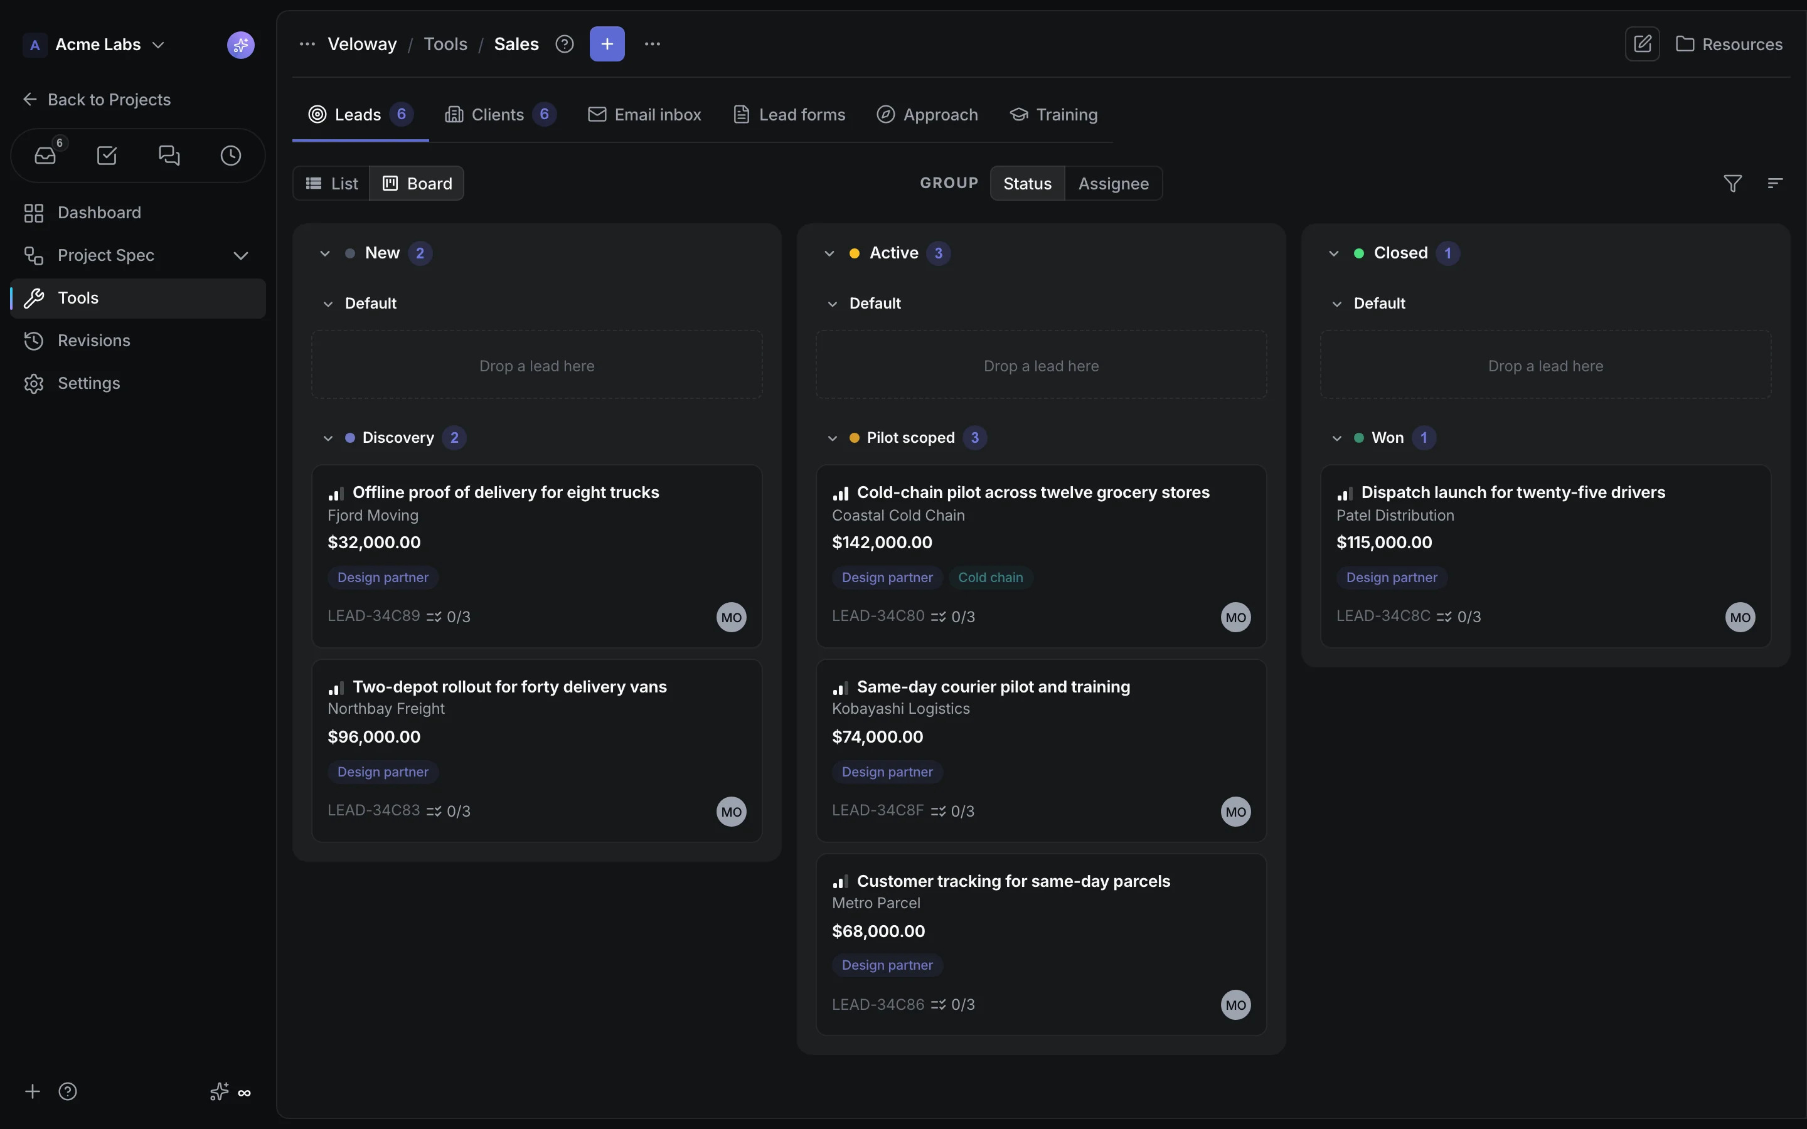Click the blue plus button in header
The width and height of the screenshot is (1807, 1129).
(607, 44)
